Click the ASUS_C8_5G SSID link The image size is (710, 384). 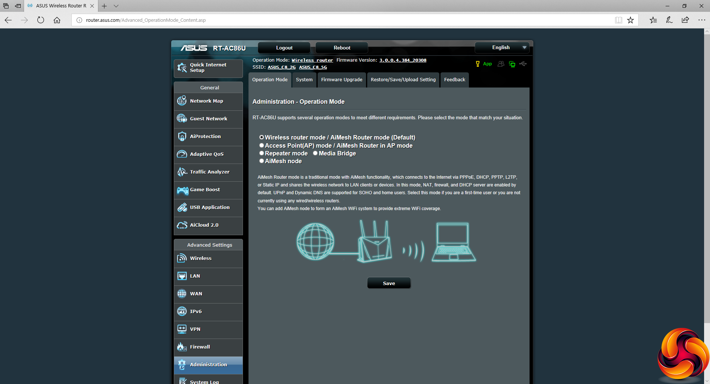coord(313,67)
